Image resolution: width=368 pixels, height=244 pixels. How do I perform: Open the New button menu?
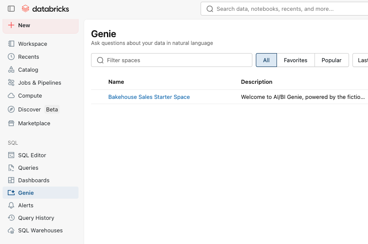tap(41, 25)
